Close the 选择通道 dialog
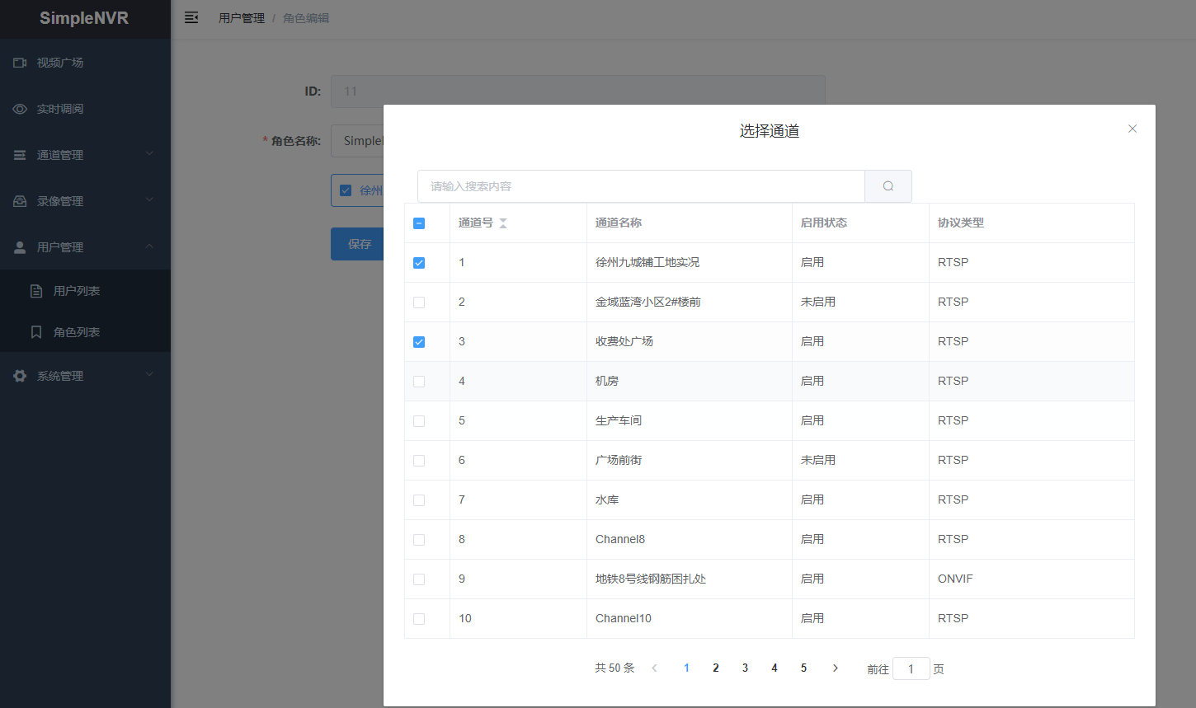Screen dimensions: 1196x708 pyautogui.click(x=1132, y=129)
